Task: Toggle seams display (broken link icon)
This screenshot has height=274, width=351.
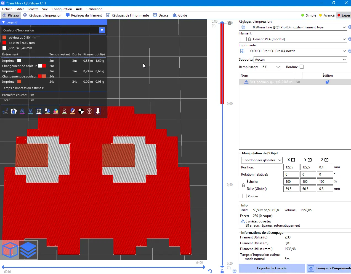Action: coord(39,111)
